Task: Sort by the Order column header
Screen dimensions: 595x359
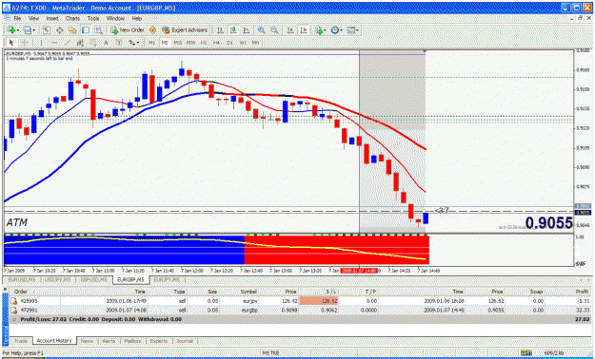Action: [21, 292]
